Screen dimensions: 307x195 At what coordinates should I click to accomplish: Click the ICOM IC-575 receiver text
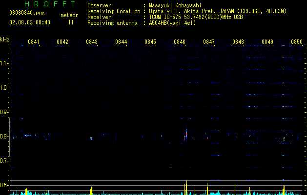coord(196,17)
